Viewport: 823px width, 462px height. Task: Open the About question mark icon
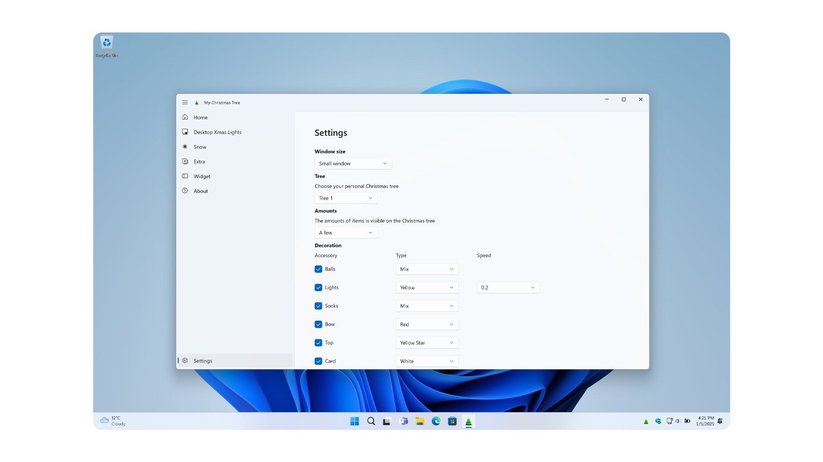pos(185,191)
